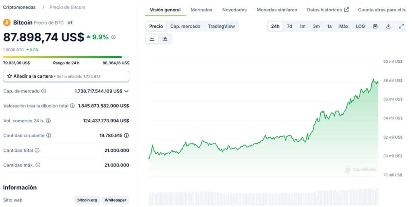
Task: Click star icon in Añadir a la cartera
Action: 10,76
